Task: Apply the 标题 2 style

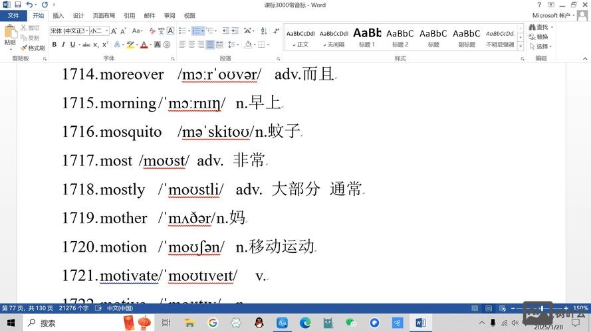Action: click(400, 38)
